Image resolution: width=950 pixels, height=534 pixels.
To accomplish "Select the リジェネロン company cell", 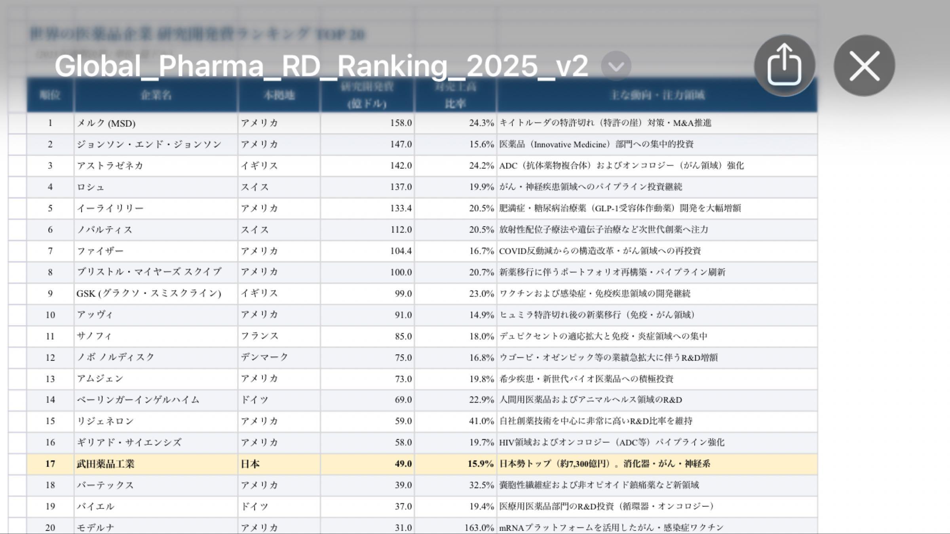I will [156, 421].
